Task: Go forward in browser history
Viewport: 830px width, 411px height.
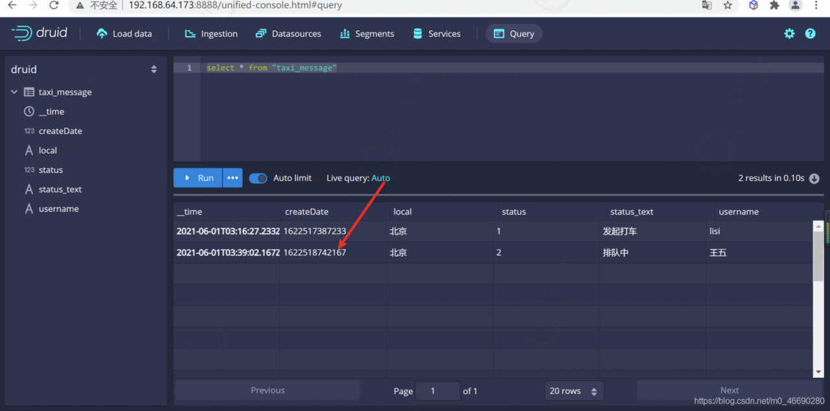Action: click(x=33, y=5)
